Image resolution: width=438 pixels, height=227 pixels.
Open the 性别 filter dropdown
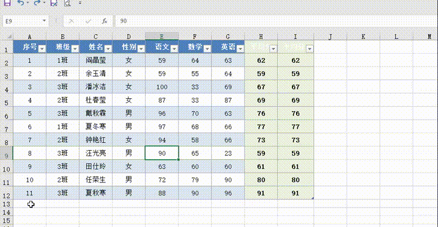click(x=141, y=49)
